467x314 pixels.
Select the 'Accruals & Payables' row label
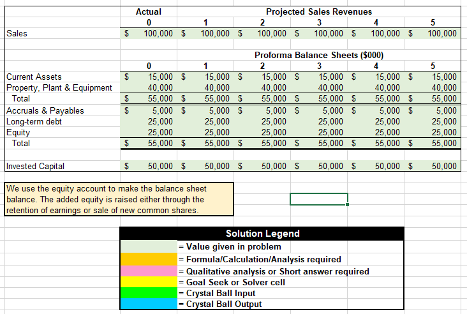coord(45,110)
